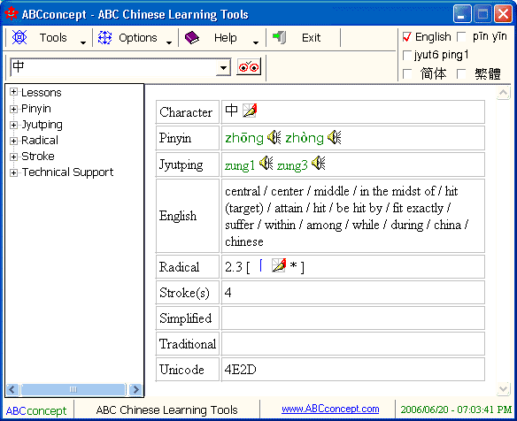Screen dimensions: 517x421
Task: Expand the Radical tree node
Action: 13,141
